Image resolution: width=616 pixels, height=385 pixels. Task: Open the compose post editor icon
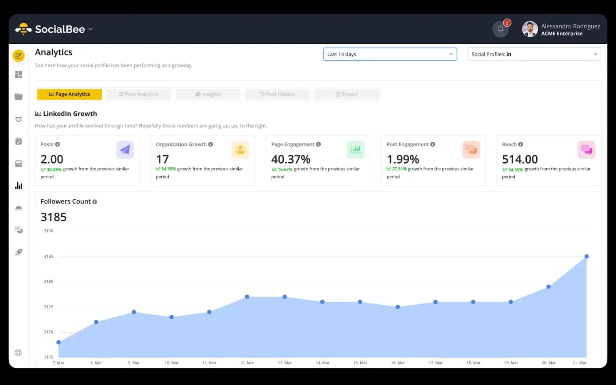[x=18, y=56]
